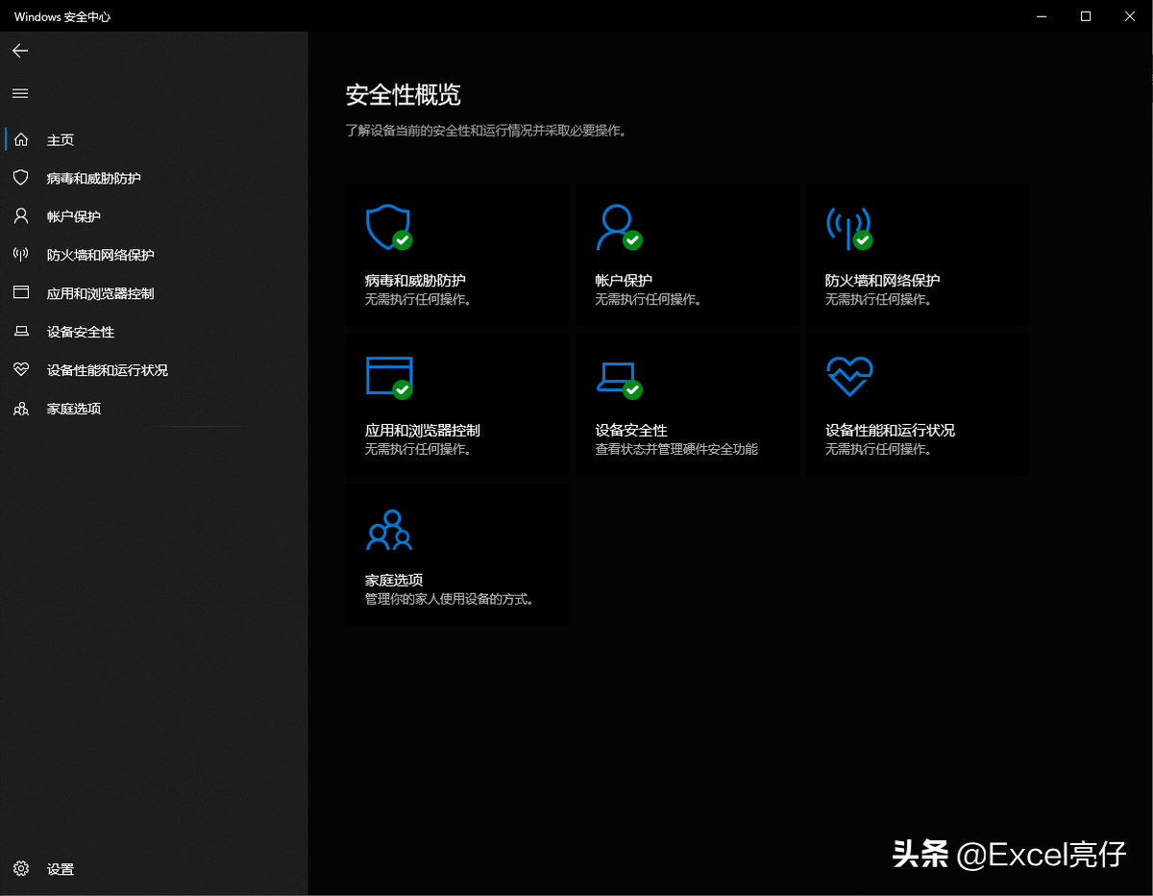1153x896 pixels.
Task: Click the laptop icon beside 设备安全性 in sidebar
Action: point(21,332)
